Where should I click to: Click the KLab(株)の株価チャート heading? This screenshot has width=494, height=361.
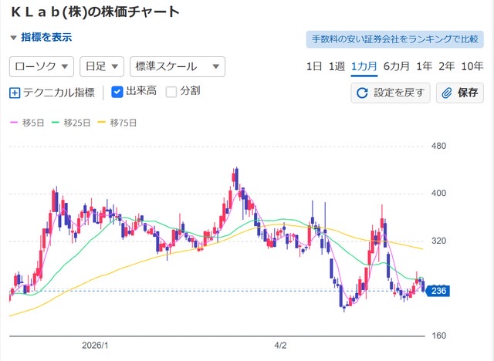pos(95,12)
